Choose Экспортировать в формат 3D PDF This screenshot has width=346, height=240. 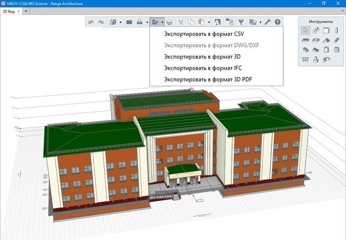[208, 80]
